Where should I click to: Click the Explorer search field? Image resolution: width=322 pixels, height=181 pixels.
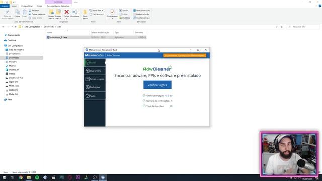tap(303, 27)
